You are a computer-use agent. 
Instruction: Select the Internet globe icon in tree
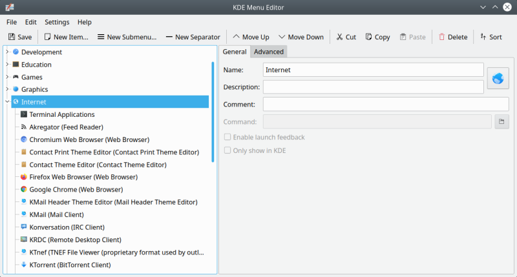coord(16,102)
